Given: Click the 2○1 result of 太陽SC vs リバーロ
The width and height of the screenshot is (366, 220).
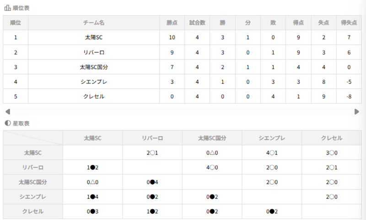Looking at the screenshot, I should coord(152,153).
